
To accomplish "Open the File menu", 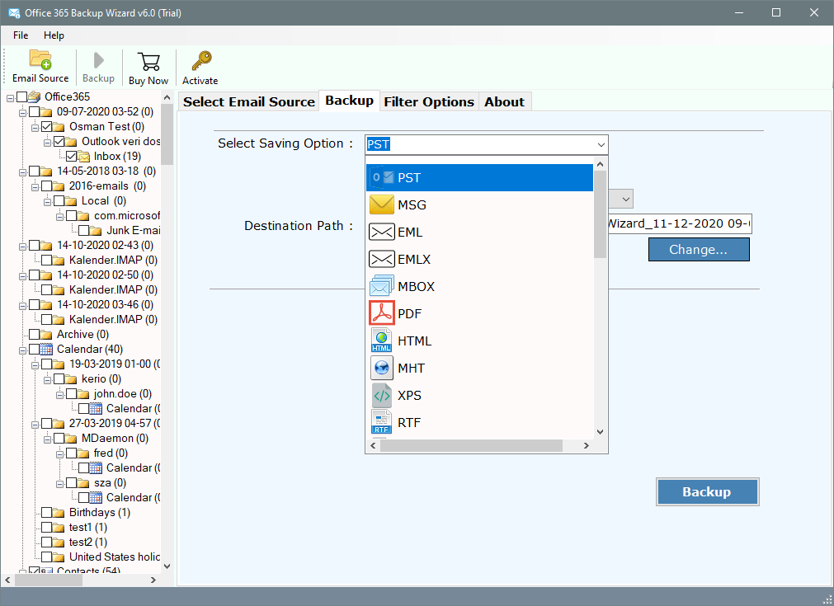I will tap(21, 35).
